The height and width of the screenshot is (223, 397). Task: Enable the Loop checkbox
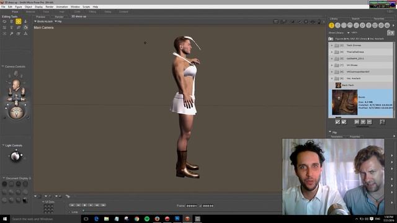click(x=69, y=212)
